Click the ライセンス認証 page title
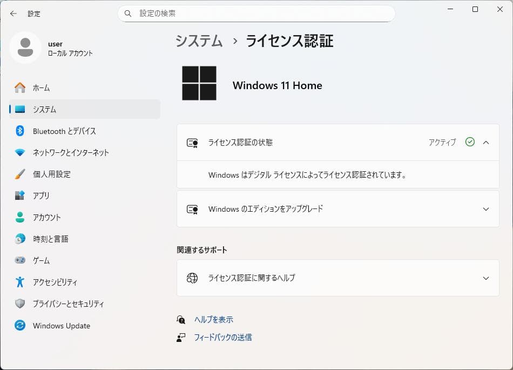This screenshot has height=370, width=513. (x=289, y=41)
